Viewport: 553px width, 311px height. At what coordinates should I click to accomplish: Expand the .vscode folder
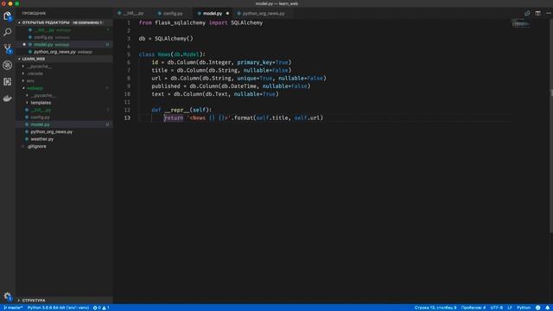[35, 73]
